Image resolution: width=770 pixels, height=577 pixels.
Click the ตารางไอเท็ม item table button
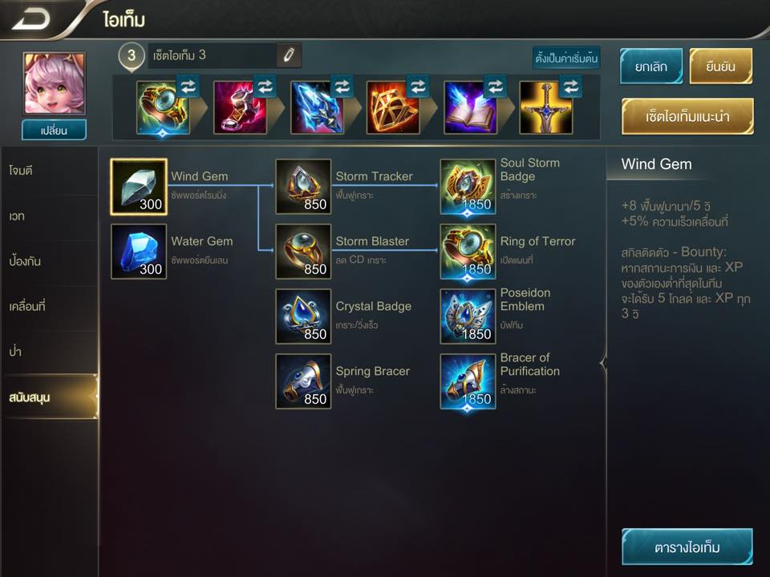687,547
